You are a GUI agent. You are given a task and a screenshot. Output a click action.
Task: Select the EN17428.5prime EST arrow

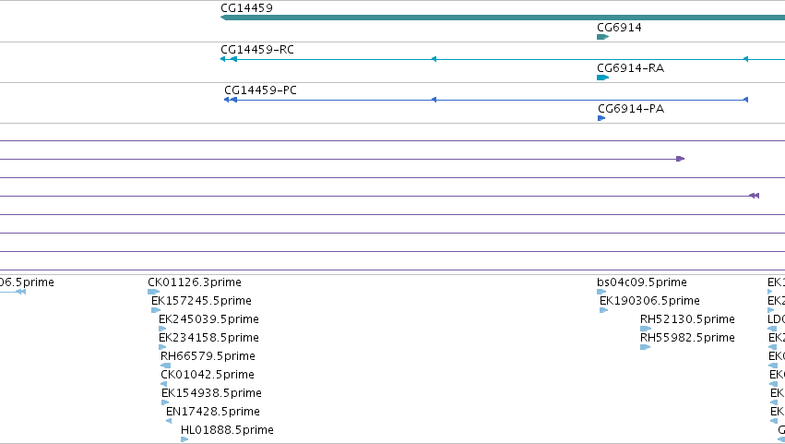coord(169,421)
